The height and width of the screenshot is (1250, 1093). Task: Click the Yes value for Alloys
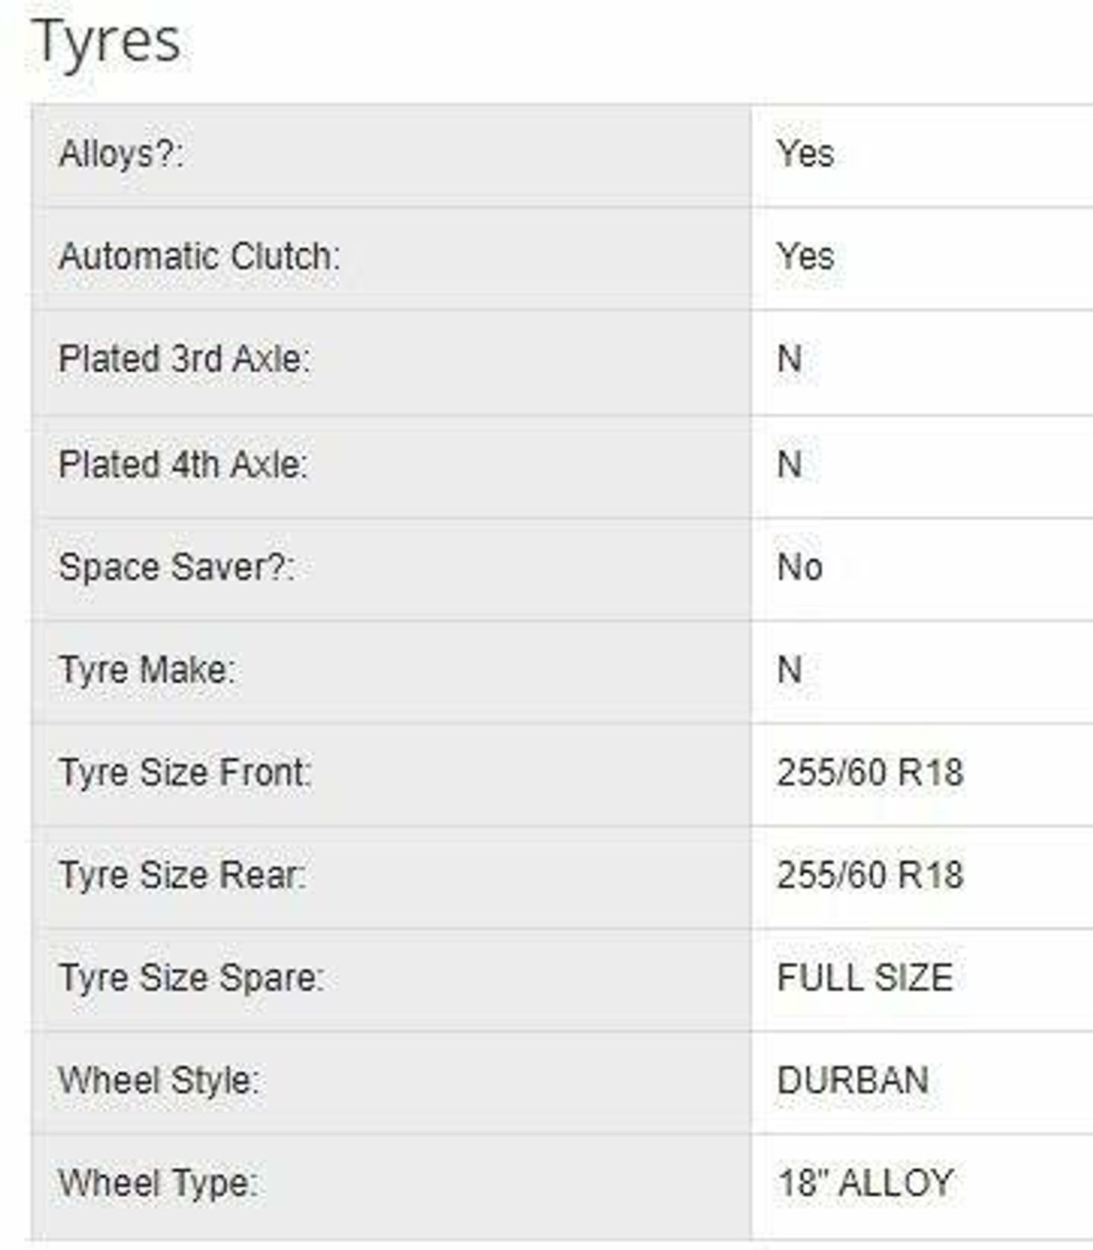[805, 153]
